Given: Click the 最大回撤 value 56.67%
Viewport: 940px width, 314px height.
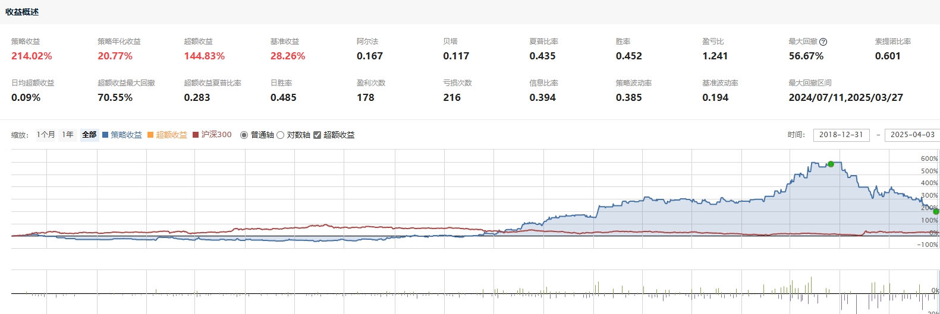Looking at the screenshot, I should click(806, 56).
